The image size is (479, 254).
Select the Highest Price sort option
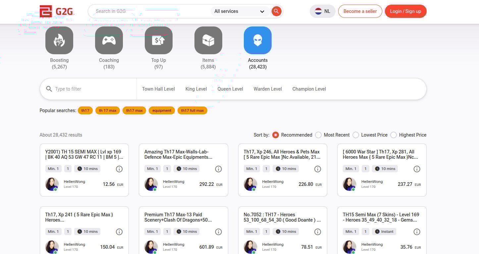pyautogui.click(x=394, y=135)
